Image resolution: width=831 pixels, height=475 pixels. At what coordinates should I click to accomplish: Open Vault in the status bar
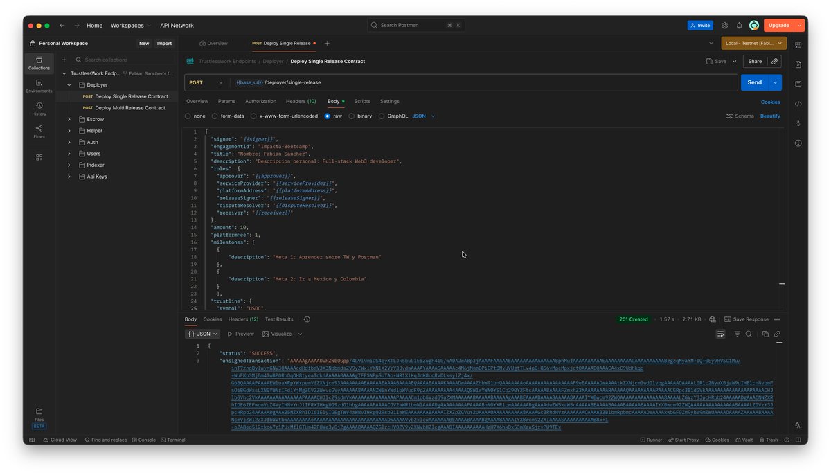pyautogui.click(x=744, y=440)
